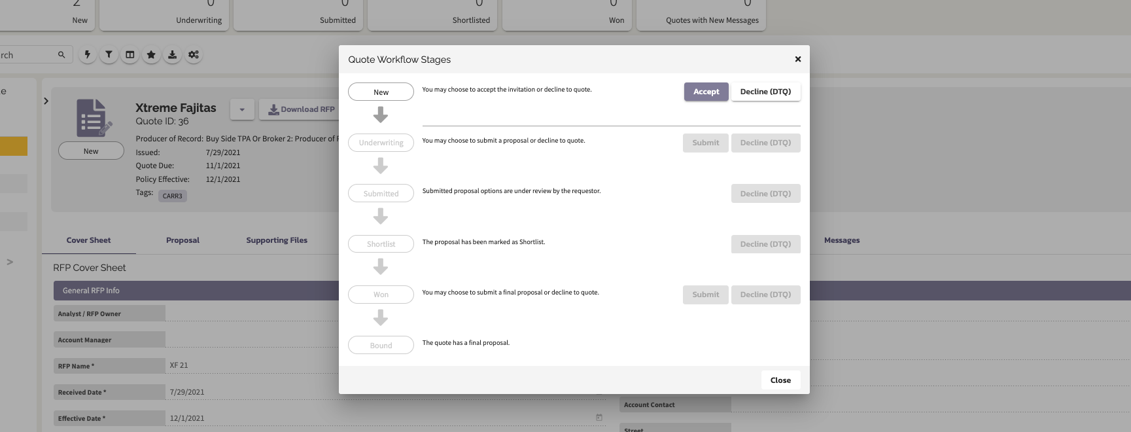This screenshot has width=1131, height=432.
Task: Click Decline (DTQ) in the Shortlist stage
Action: 765,244
